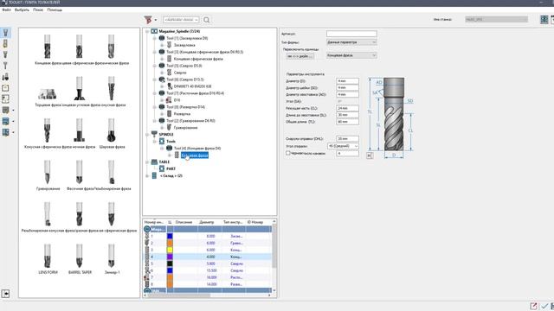554x311 pixels.
Task: Choose the Шаровая фреза ball mill thumbnail
Action: tap(112, 130)
